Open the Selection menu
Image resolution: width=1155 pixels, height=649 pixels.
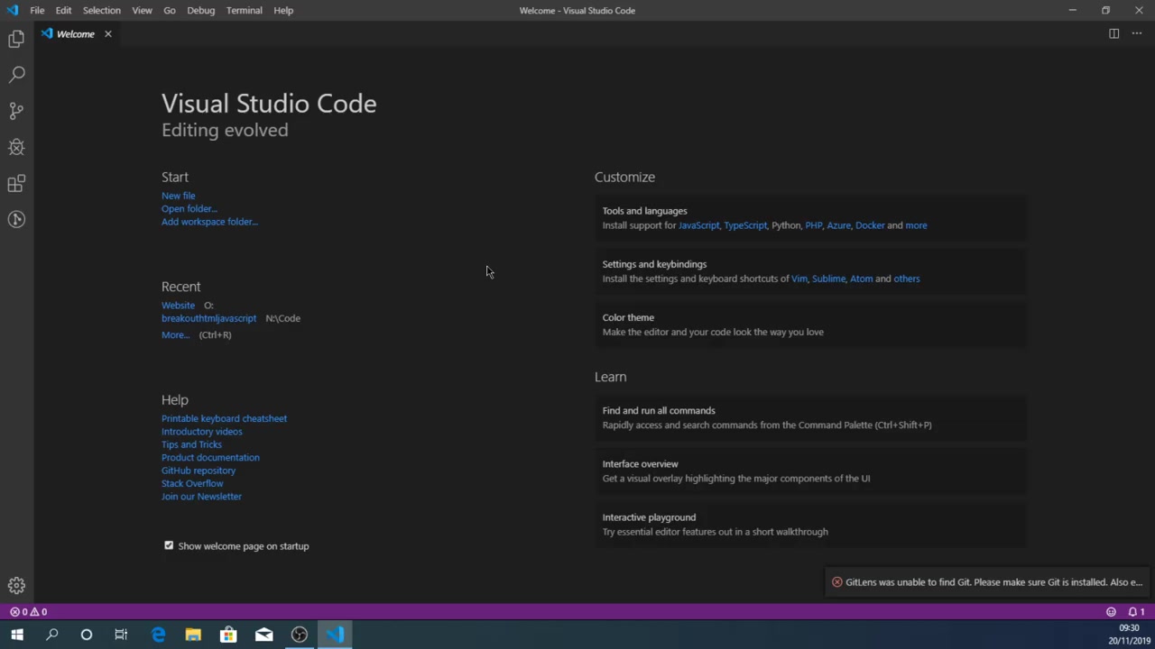point(101,10)
